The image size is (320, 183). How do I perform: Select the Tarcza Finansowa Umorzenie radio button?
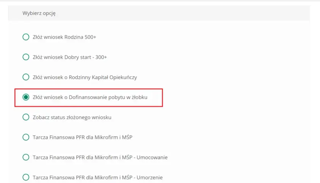pyautogui.click(x=26, y=177)
